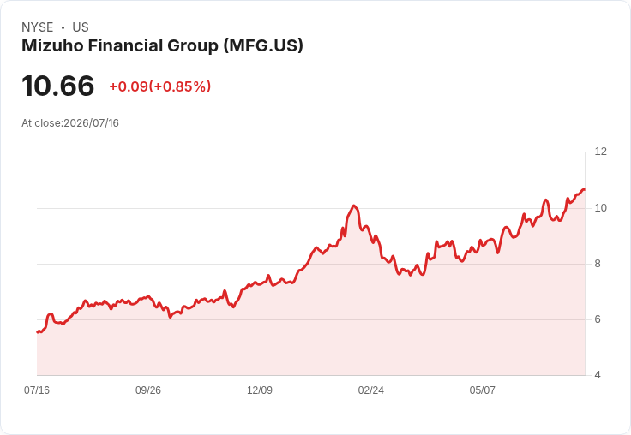This screenshot has height=435, width=631.
Task: Click the 05/07 date on x-axis
Action: click(x=482, y=390)
